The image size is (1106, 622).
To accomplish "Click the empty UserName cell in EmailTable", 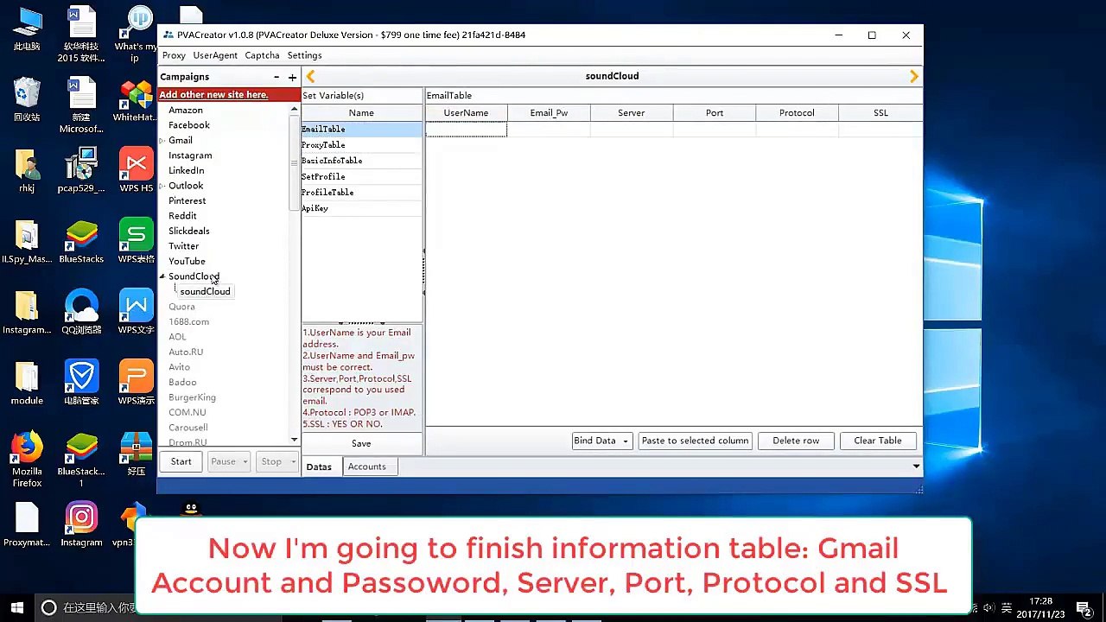I will 466,130.
